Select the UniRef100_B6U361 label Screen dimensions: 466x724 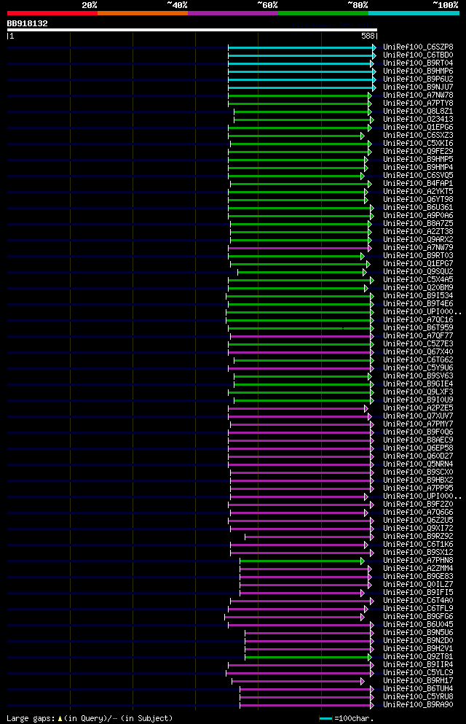(x=418, y=207)
